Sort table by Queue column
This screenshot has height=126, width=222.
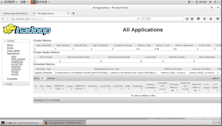pyautogui.click(x=70, y=87)
